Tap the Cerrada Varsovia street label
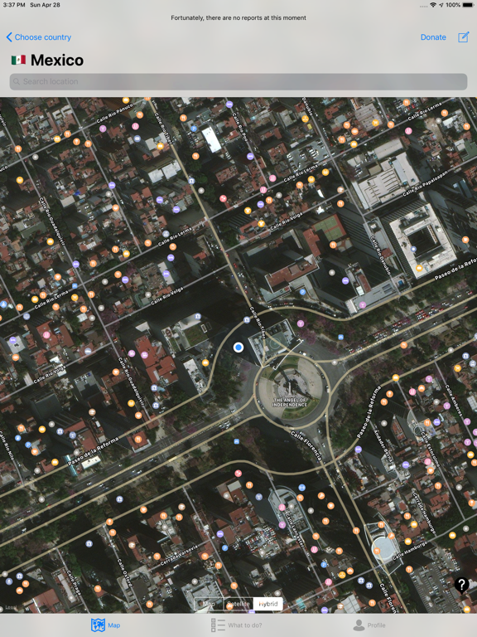Screen dimensions: 477x637 [179, 556]
